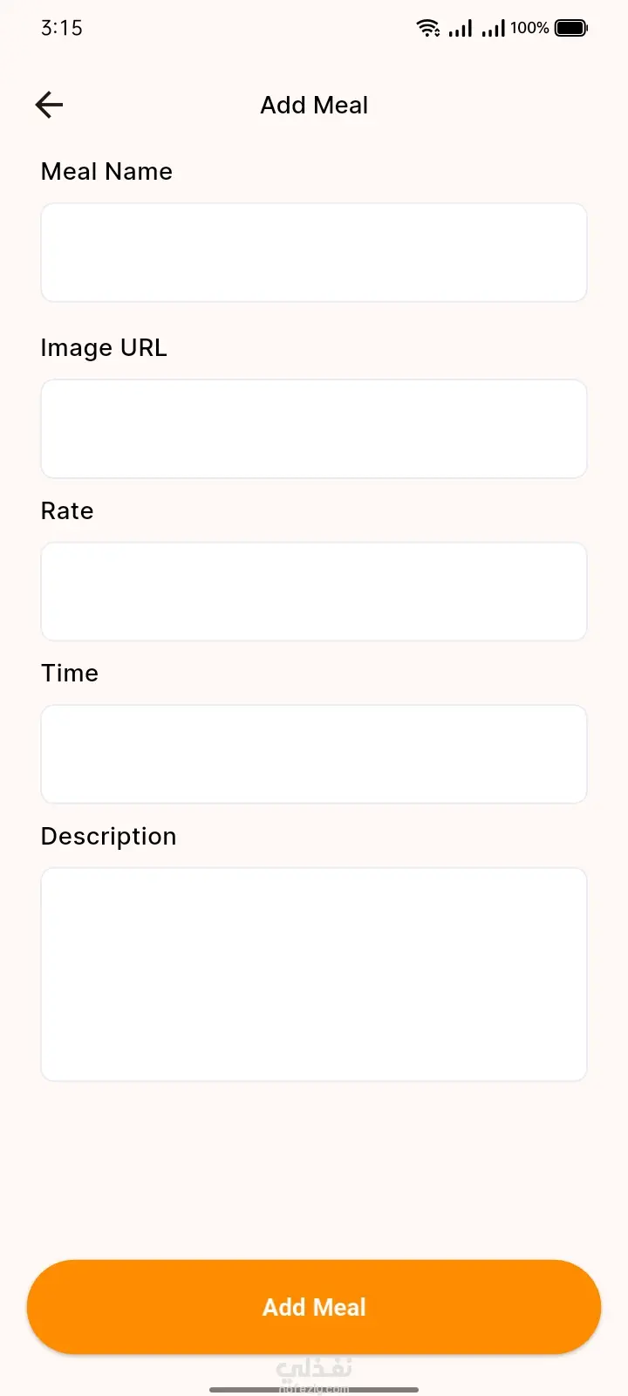Image resolution: width=628 pixels, height=1396 pixels.
Task: Tap the 3:15 clock in status bar
Action: coord(62,28)
